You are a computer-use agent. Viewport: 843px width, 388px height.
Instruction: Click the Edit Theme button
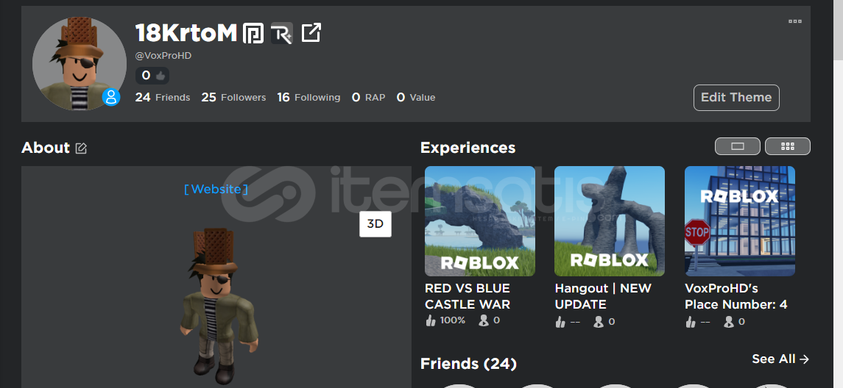(736, 98)
